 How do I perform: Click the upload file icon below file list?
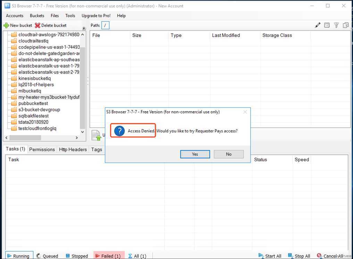(x=96, y=135)
